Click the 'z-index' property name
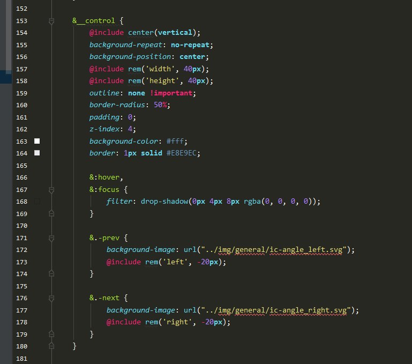The height and width of the screenshot is (364, 412). pyautogui.click(x=104, y=129)
